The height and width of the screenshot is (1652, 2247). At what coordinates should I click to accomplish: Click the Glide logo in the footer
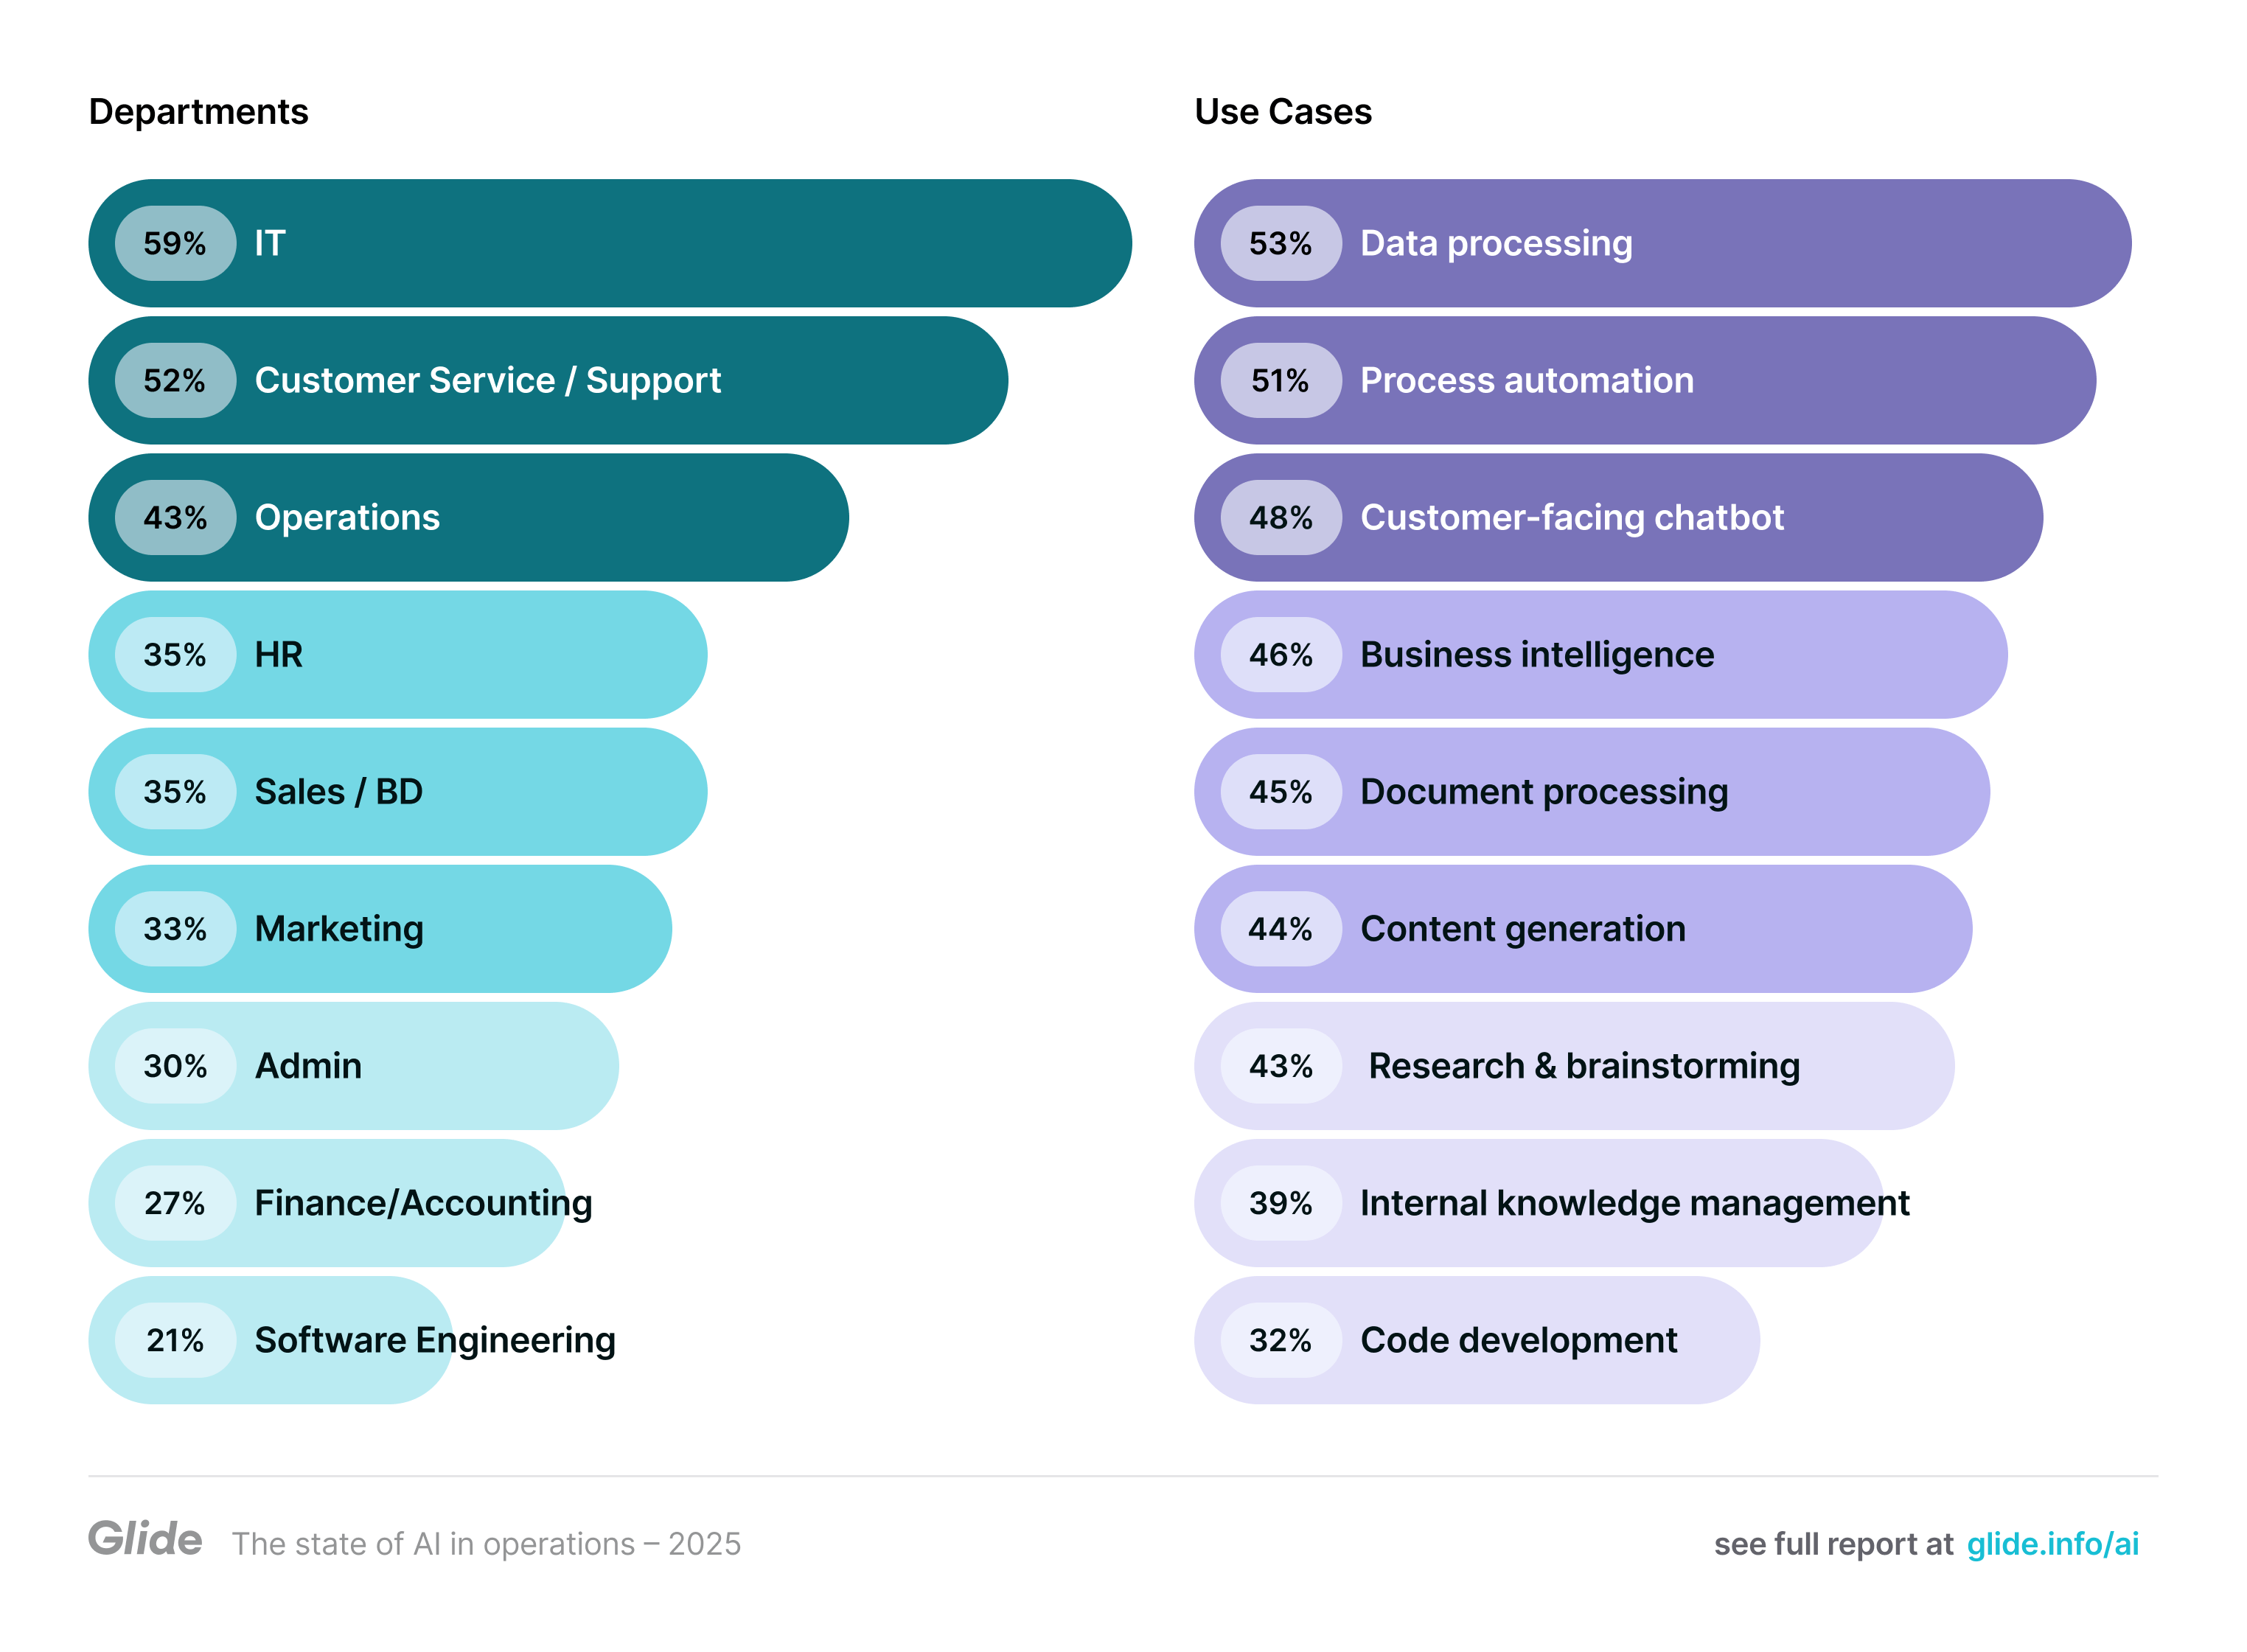click(145, 1539)
